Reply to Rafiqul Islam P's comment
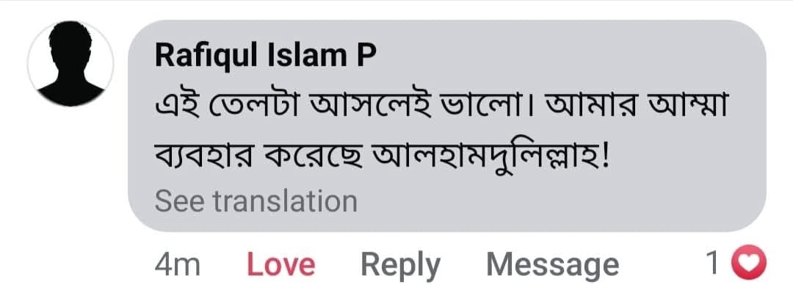 coord(401,266)
